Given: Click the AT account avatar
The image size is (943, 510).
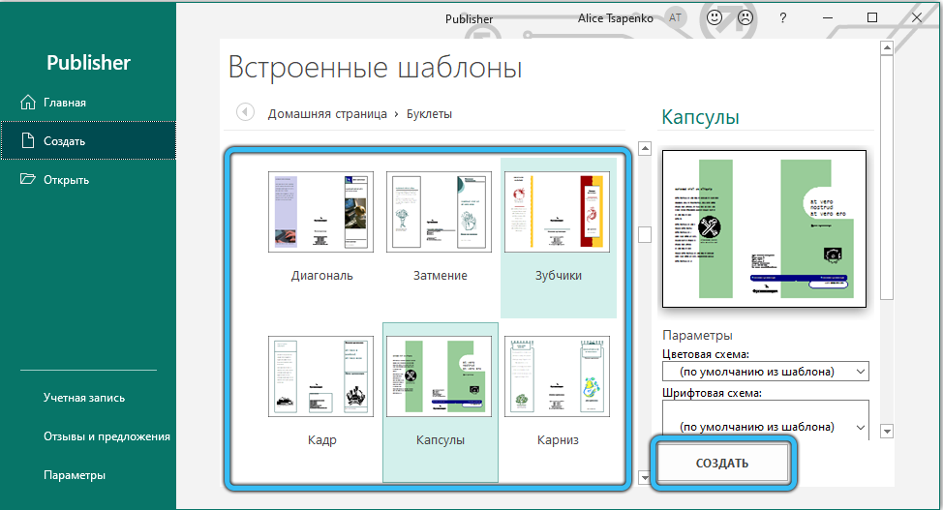Looking at the screenshot, I should click(x=676, y=18).
